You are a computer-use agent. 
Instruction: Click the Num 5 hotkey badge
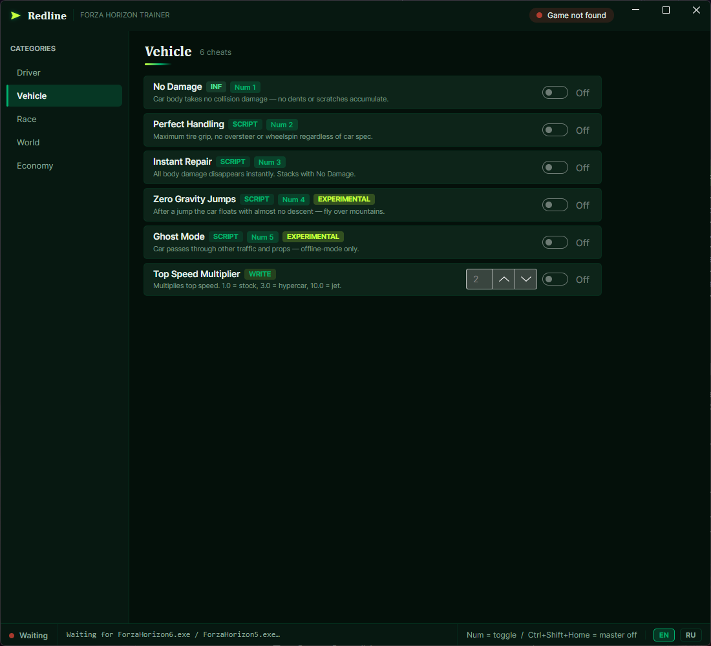tap(262, 236)
